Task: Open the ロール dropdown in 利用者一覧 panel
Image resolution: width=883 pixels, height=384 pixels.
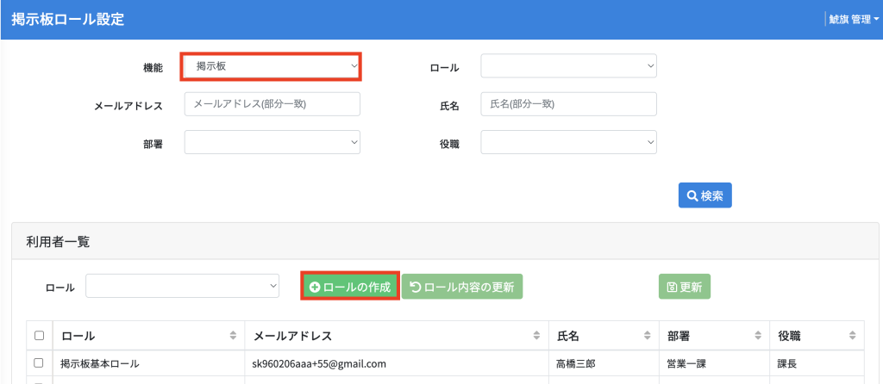Action: pyautogui.click(x=183, y=286)
